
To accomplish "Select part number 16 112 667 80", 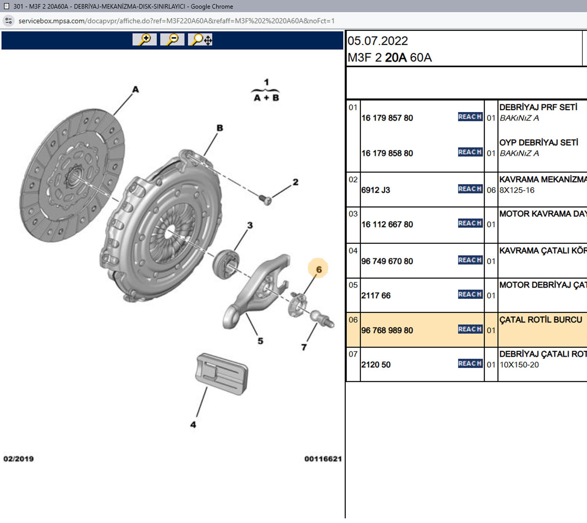I will pos(387,224).
